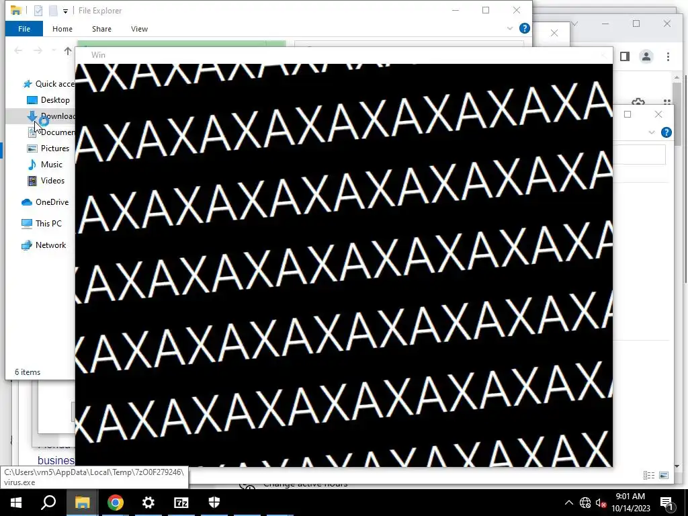
Task: Click the Properties quick access icon in File Explorer
Action: (x=38, y=11)
